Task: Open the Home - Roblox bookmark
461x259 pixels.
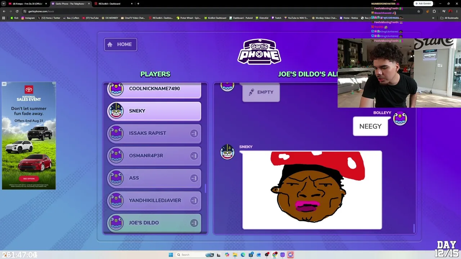Action: point(349,18)
